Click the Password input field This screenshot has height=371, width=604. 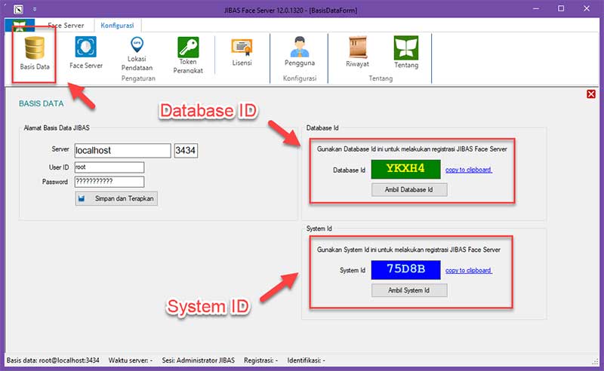(109, 182)
